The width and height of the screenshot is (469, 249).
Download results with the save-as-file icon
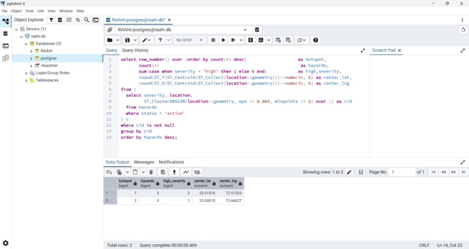tap(174, 172)
